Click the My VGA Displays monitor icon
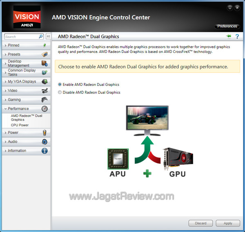The image size is (245, 232). [45, 81]
